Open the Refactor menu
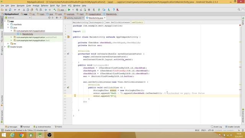The height and width of the screenshot is (138, 245). 45,6
